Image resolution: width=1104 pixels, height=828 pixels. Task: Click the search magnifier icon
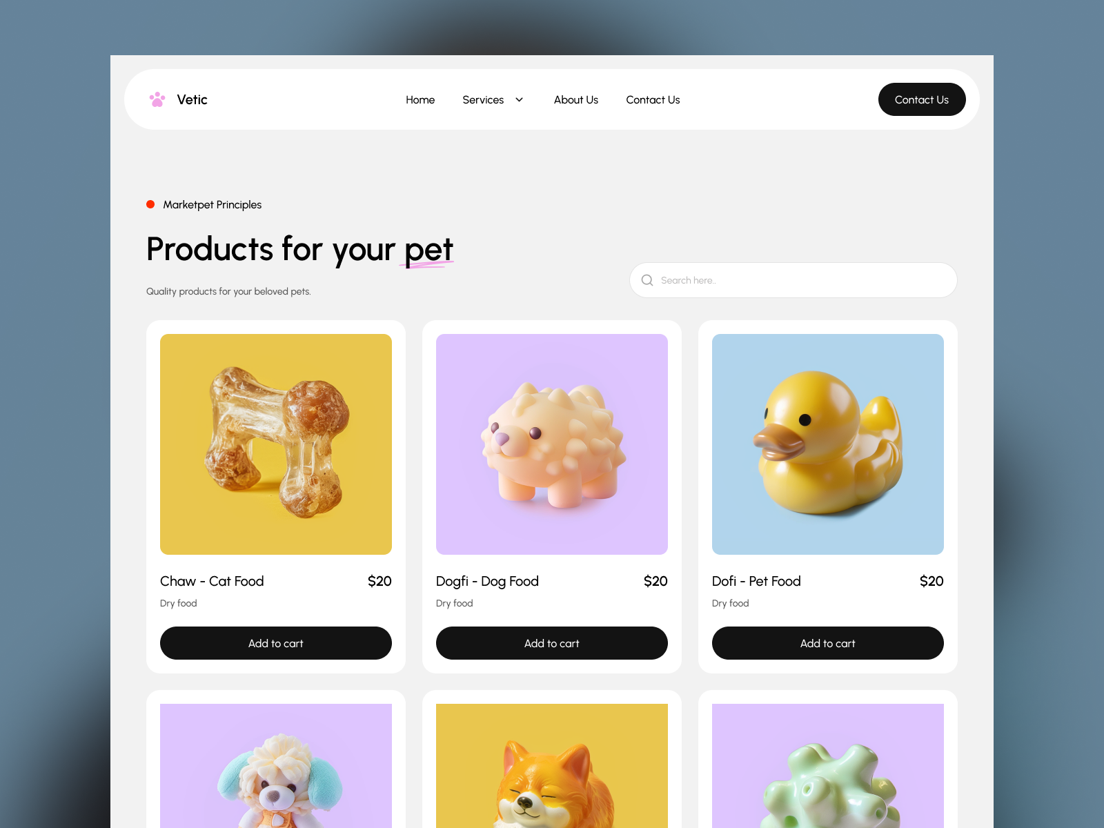tap(647, 280)
